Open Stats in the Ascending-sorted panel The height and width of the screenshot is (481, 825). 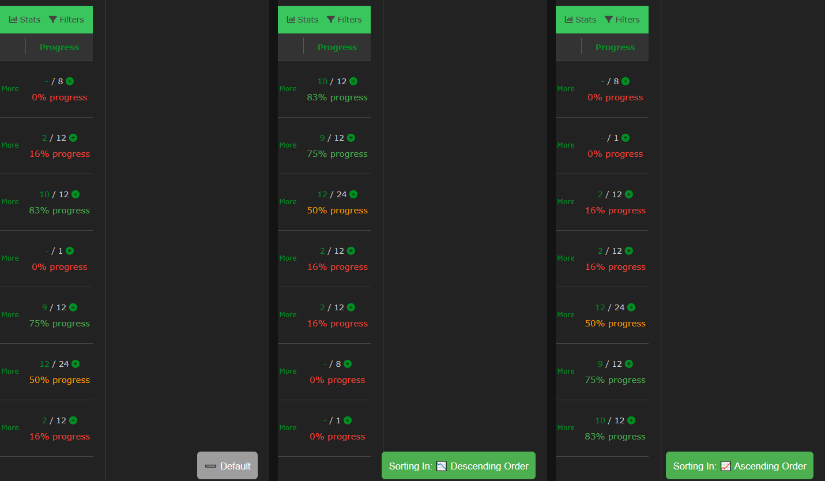581,20
